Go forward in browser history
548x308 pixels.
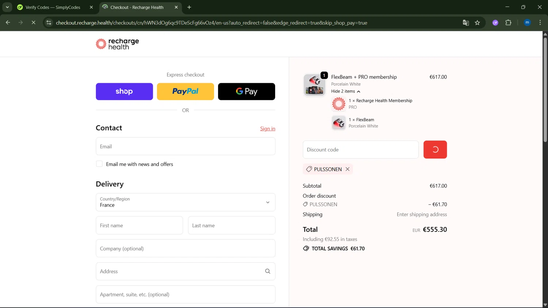click(20, 23)
